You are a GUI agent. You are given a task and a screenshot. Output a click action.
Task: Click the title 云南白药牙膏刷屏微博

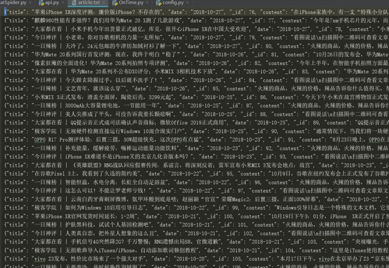[193, 199]
